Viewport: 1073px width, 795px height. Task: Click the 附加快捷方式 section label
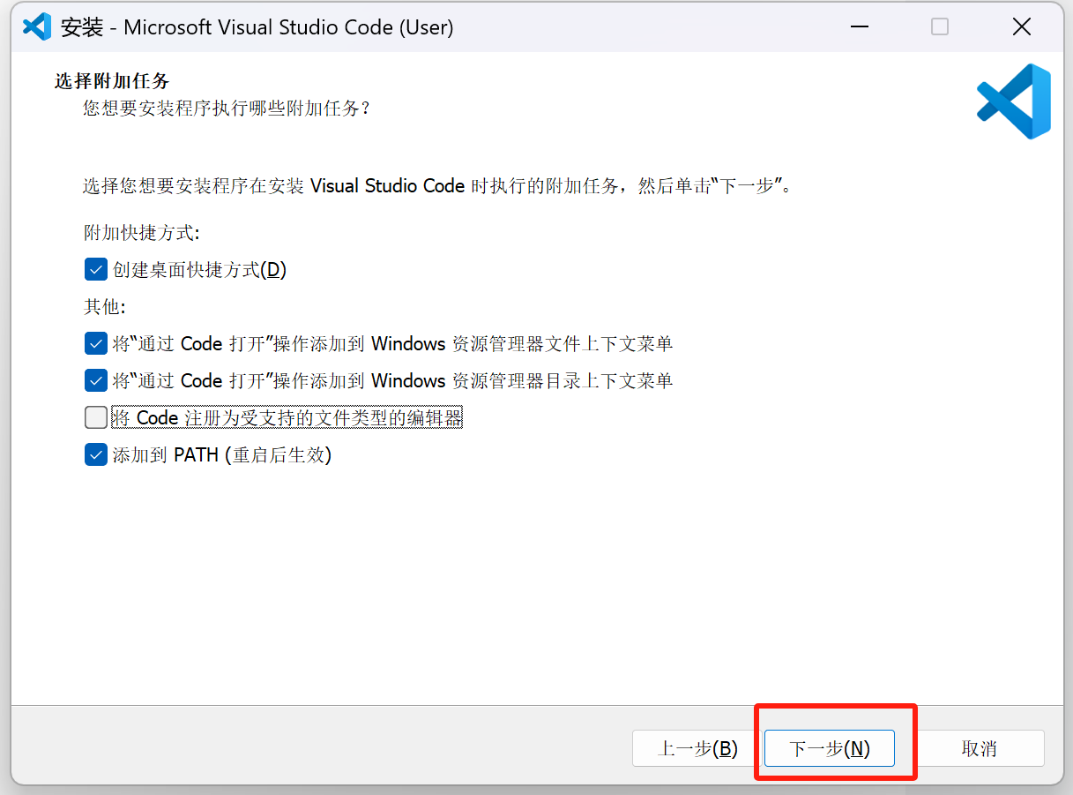(142, 233)
